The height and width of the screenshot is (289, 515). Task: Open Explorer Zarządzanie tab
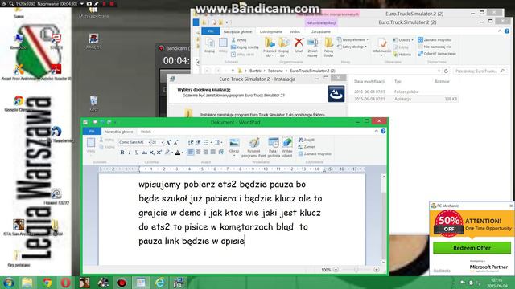click(x=320, y=31)
